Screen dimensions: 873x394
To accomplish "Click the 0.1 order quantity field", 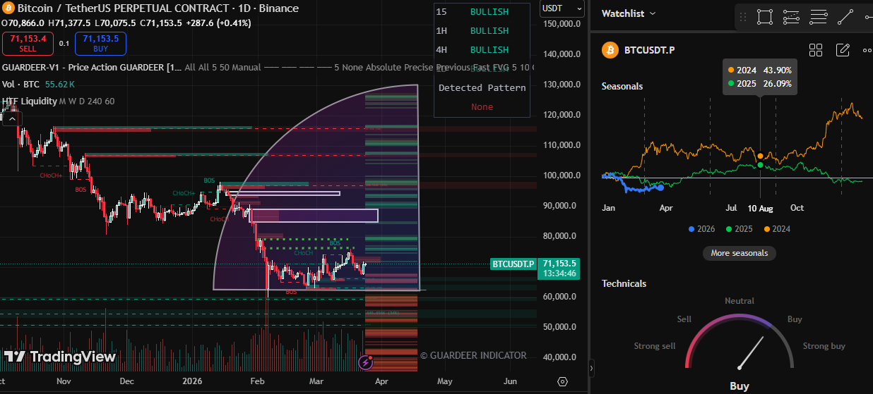I will coord(64,44).
